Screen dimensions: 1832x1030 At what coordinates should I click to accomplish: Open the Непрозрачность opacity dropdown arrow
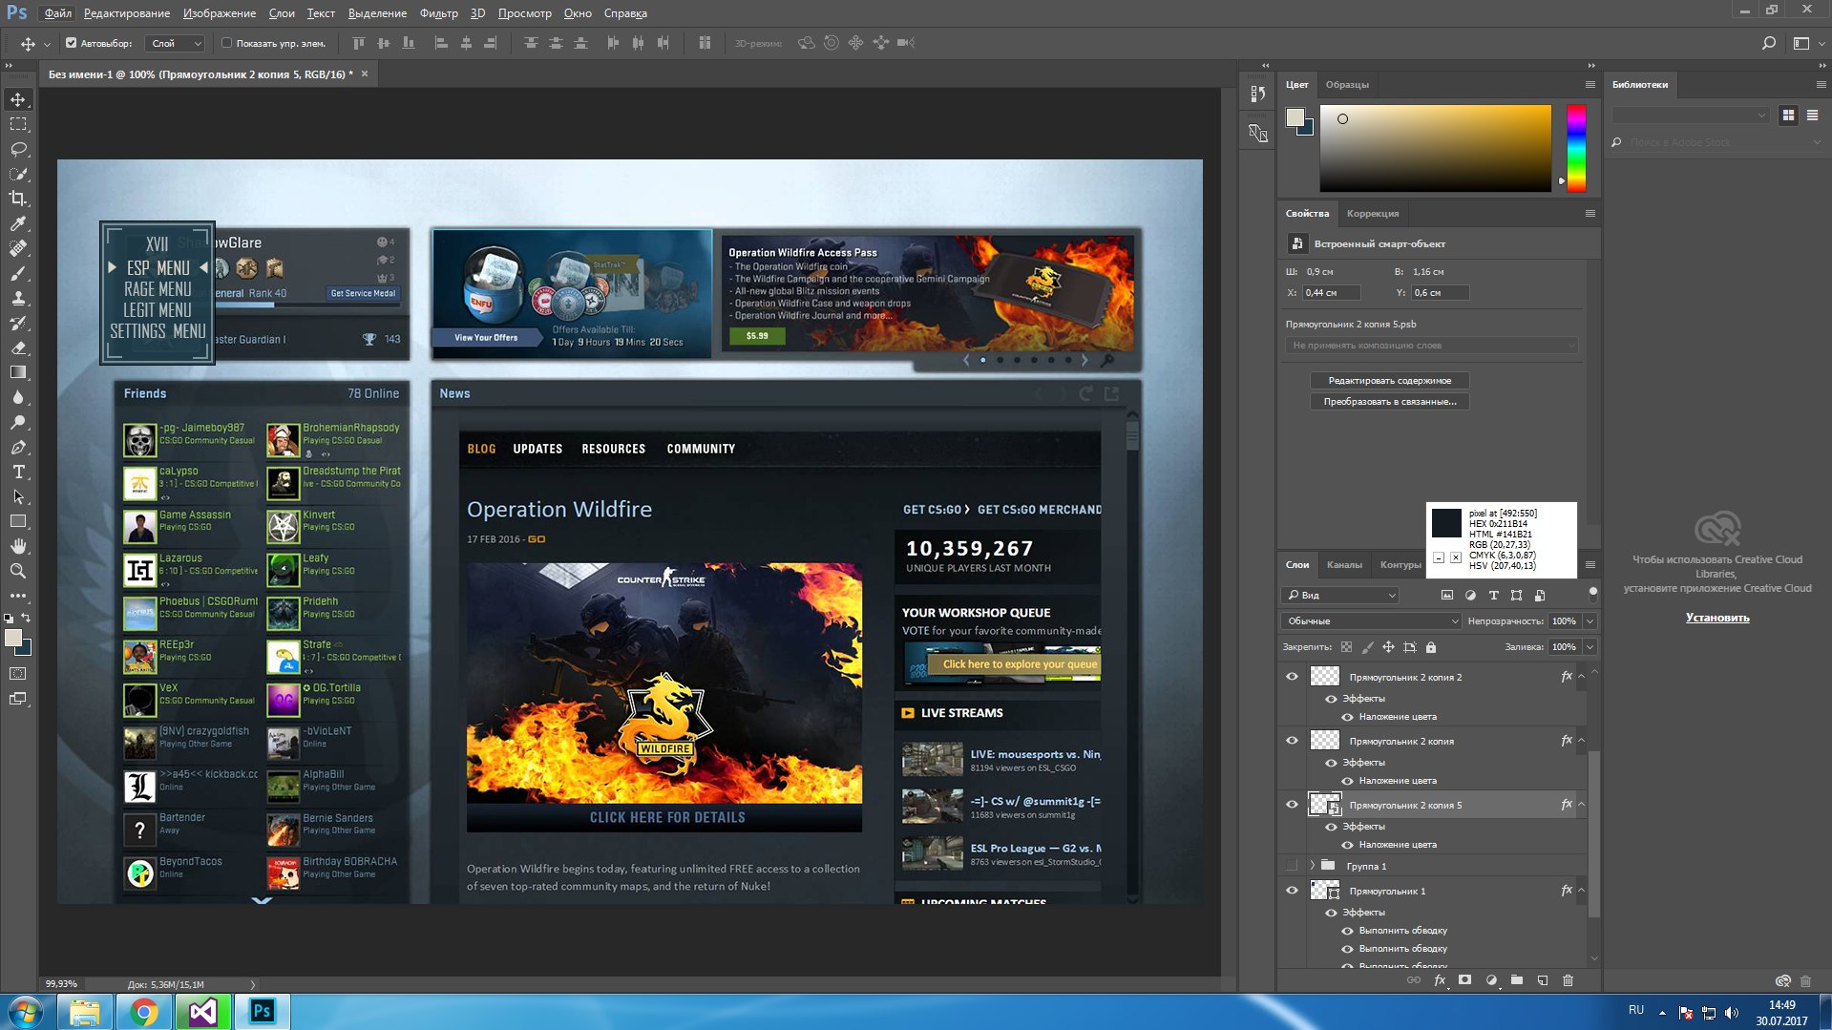click(1590, 621)
